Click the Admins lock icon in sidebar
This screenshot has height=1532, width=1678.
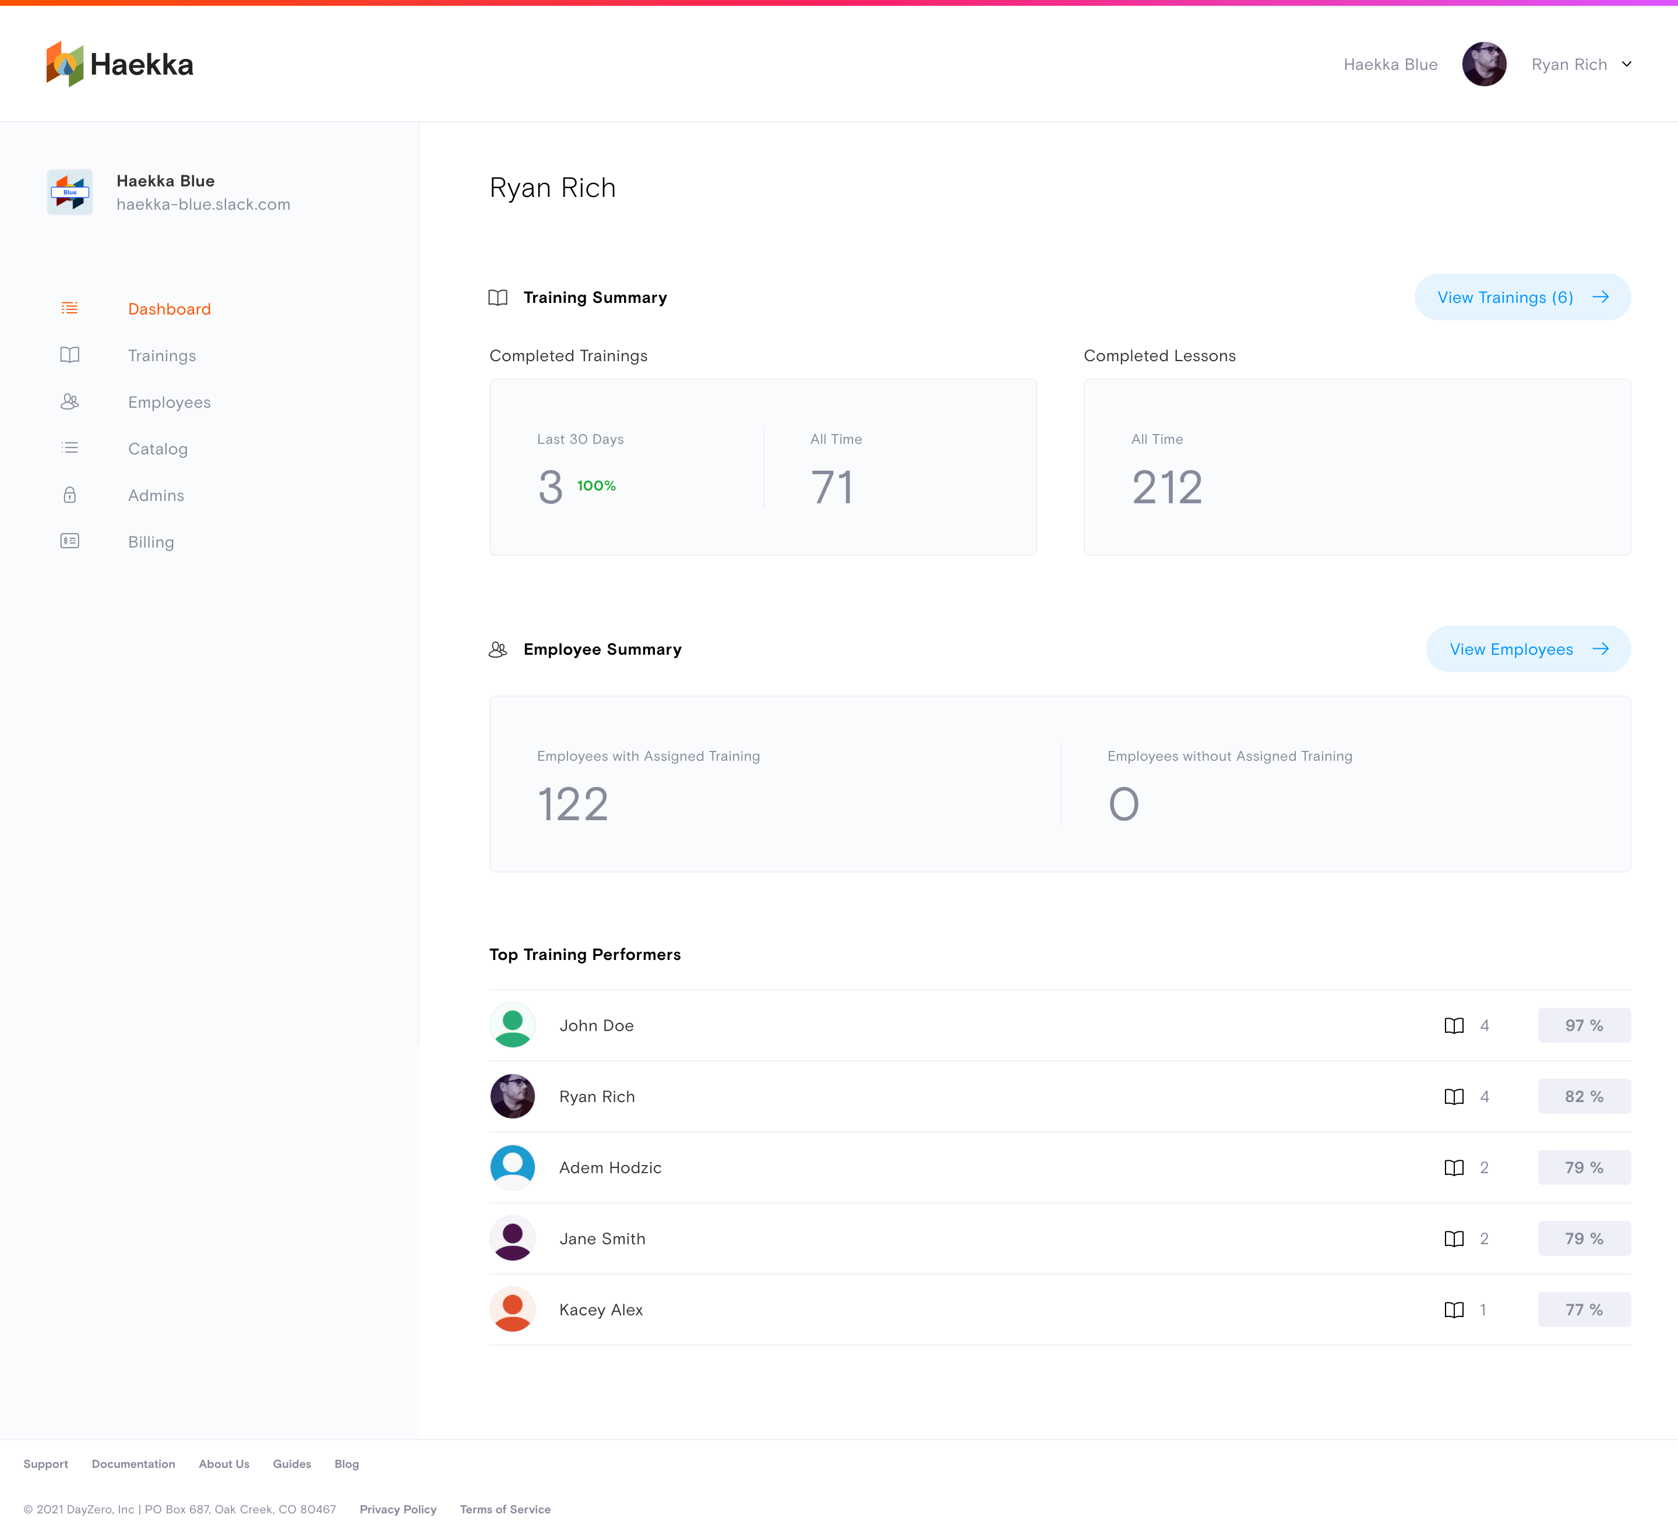point(70,495)
